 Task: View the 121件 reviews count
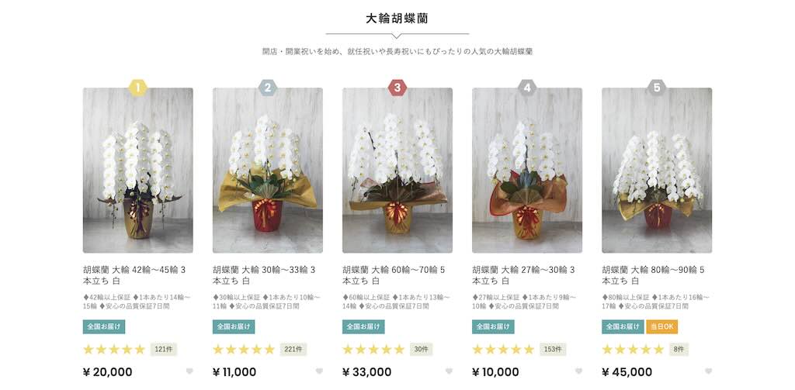163,350
